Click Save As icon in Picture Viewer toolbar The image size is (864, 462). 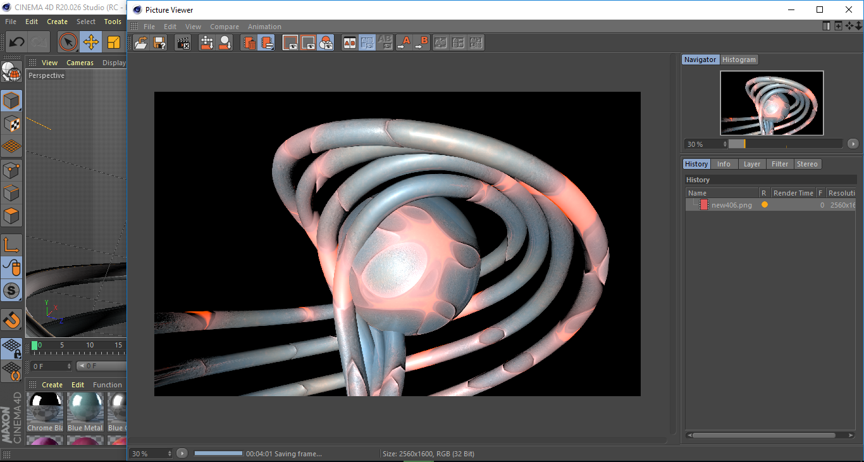click(x=160, y=43)
